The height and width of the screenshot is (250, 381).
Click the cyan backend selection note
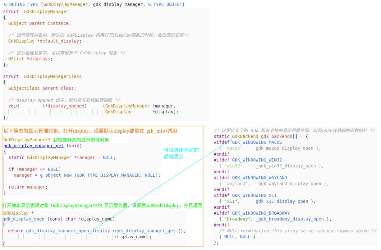point(181,153)
